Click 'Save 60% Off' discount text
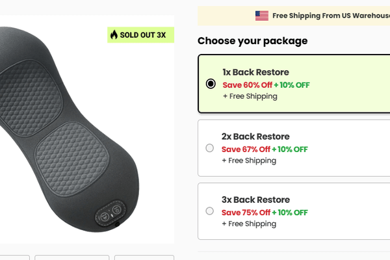This screenshot has height=260, width=390. (246, 84)
